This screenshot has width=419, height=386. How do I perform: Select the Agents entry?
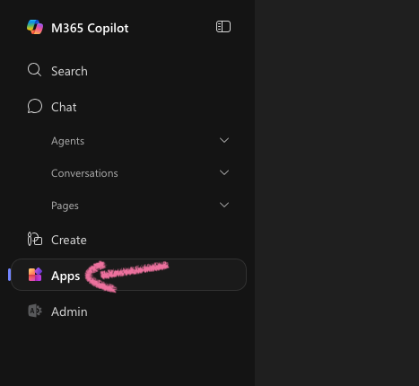tap(67, 141)
